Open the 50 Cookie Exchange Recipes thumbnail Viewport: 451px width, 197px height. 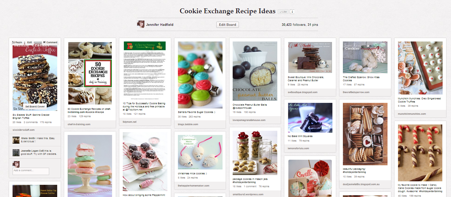coord(90,73)
